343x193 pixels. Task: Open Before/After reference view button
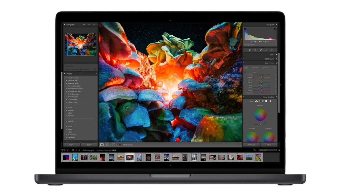[107, 145]
